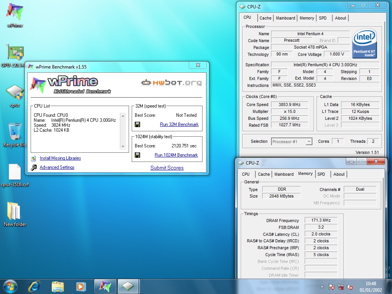Image resolution: width=392 pixels, height=294 pixels.
Task: Open About tab in upper CPU-Z
Action: [340, 18]
